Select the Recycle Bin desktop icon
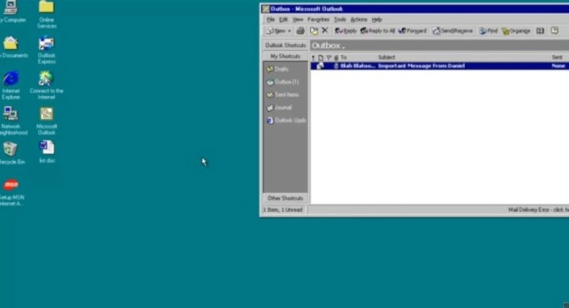This screenshot has height=308, width=569. (10, 152)
